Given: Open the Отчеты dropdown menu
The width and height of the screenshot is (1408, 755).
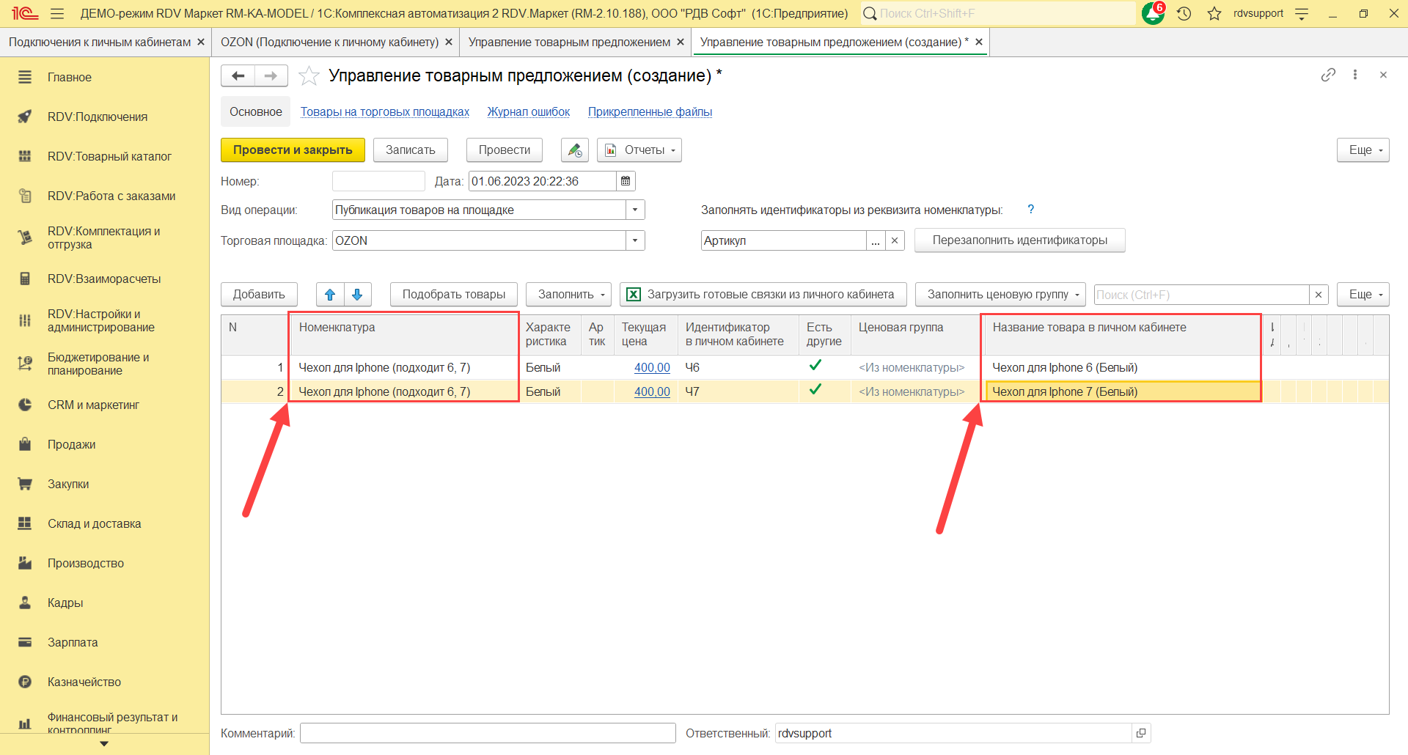Looking at the screenshot, I should 639,150.
